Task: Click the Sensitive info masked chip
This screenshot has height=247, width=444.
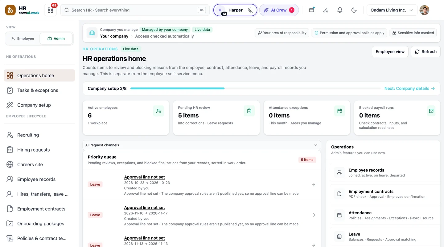Action: point(413,33)
